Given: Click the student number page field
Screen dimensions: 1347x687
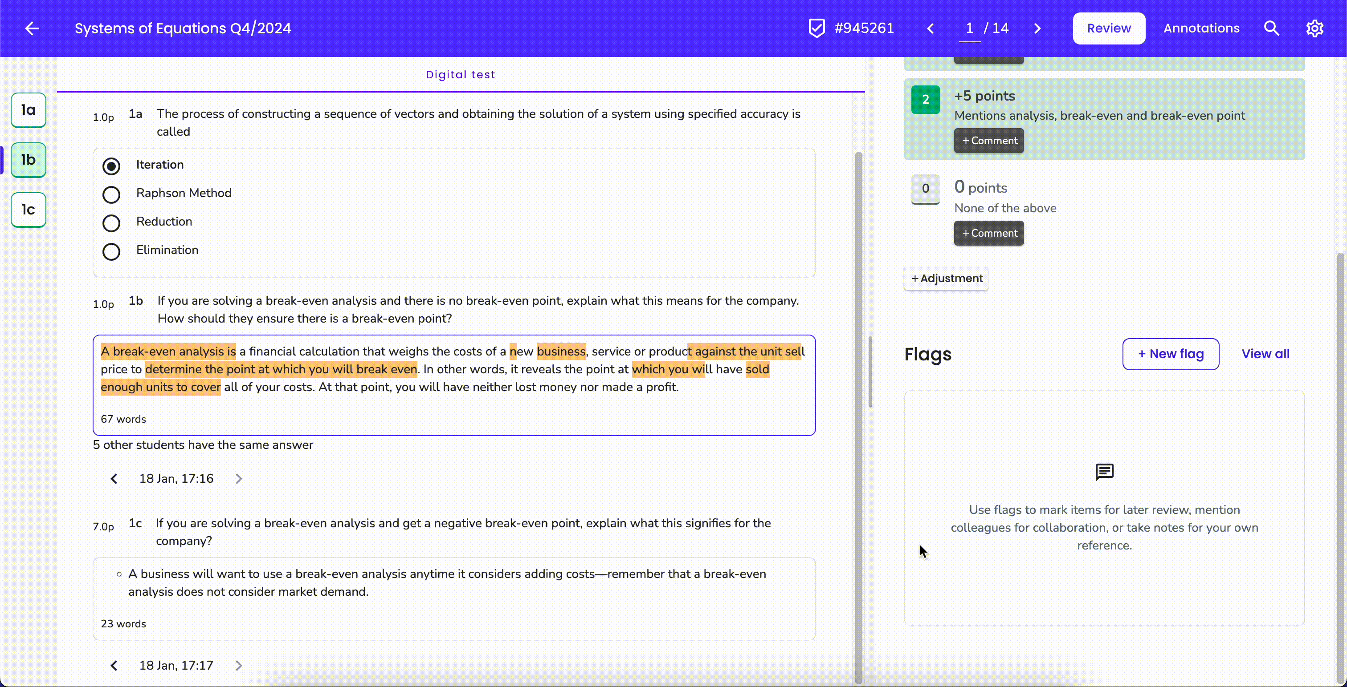Looking at the screenshot, I should [x=969, y=28].
